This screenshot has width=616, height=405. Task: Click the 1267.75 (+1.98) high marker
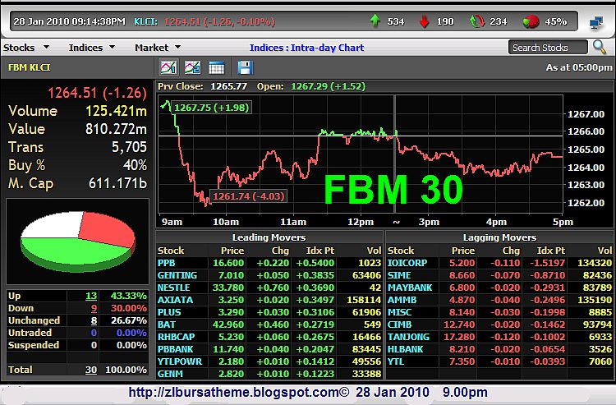click(x=211, y=108)
